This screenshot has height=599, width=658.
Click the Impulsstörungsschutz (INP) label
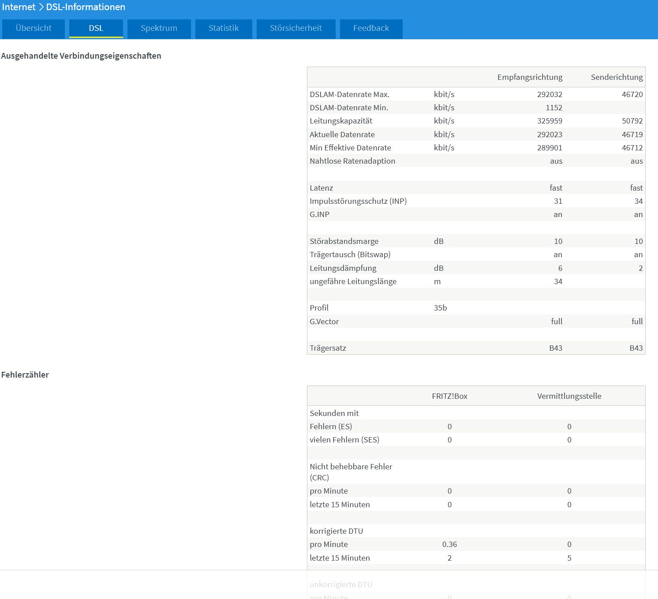click(358, 201)
